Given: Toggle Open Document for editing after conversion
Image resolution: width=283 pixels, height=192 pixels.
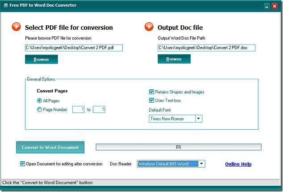Looking at the screenshot, I should [x=23, y=164].
